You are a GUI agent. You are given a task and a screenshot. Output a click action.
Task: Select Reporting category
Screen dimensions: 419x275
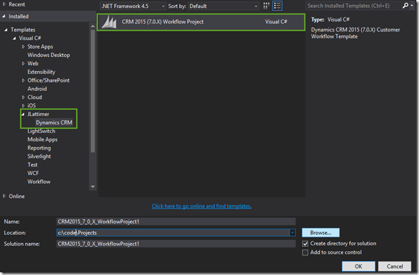39,148
